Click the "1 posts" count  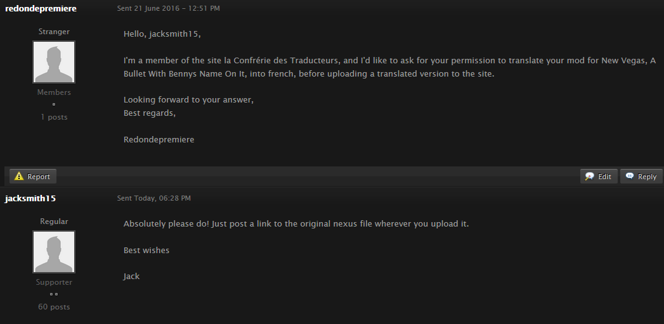(x=54, y=117)
